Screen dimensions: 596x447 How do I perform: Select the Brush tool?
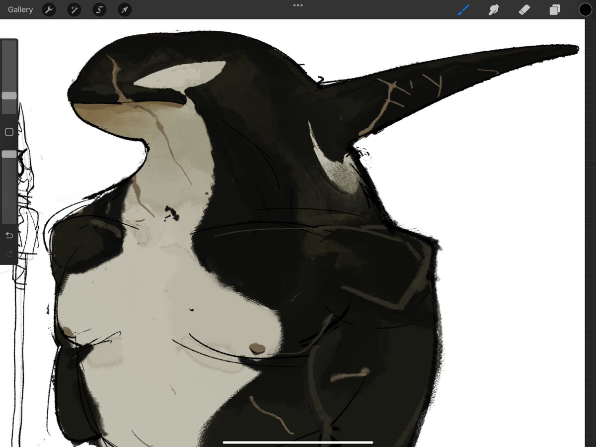pos(463,9)
